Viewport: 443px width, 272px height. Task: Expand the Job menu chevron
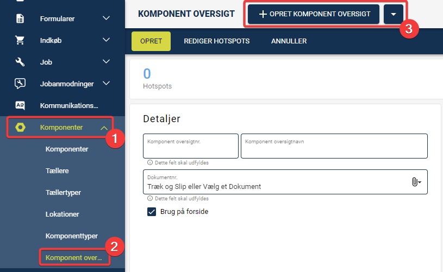point(106,61)
